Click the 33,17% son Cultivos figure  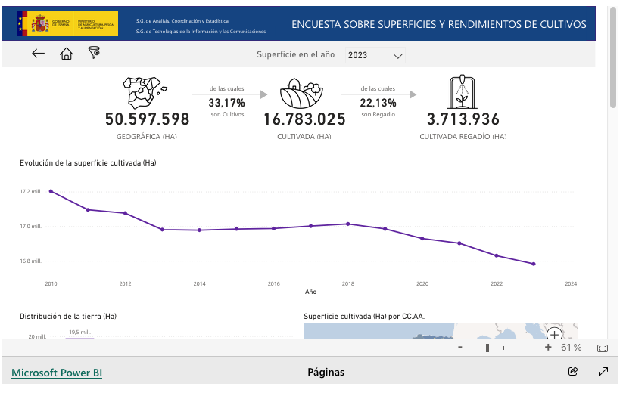pyautogui.click(x=227, y=103)
